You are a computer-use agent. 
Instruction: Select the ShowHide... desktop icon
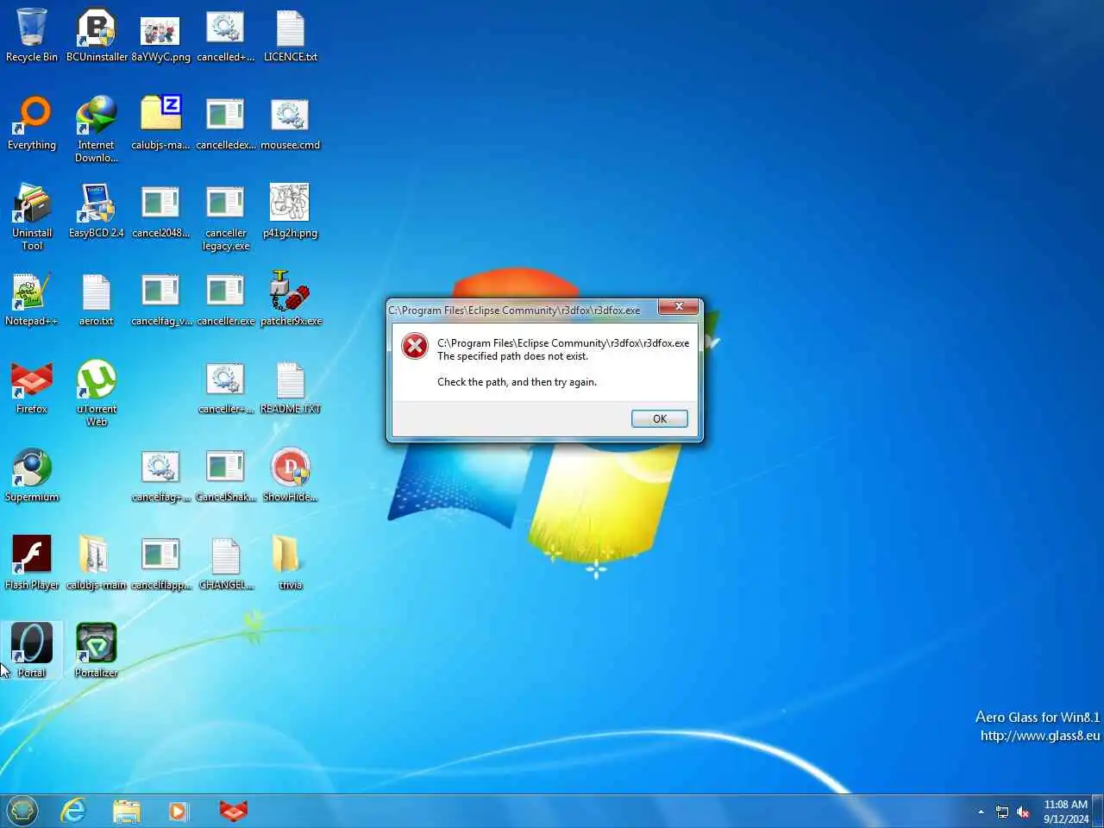[x=291, y=475]
